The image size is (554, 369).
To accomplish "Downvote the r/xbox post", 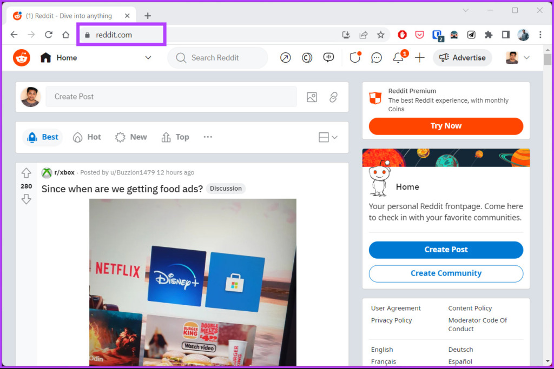I will [x=26, y=199].
